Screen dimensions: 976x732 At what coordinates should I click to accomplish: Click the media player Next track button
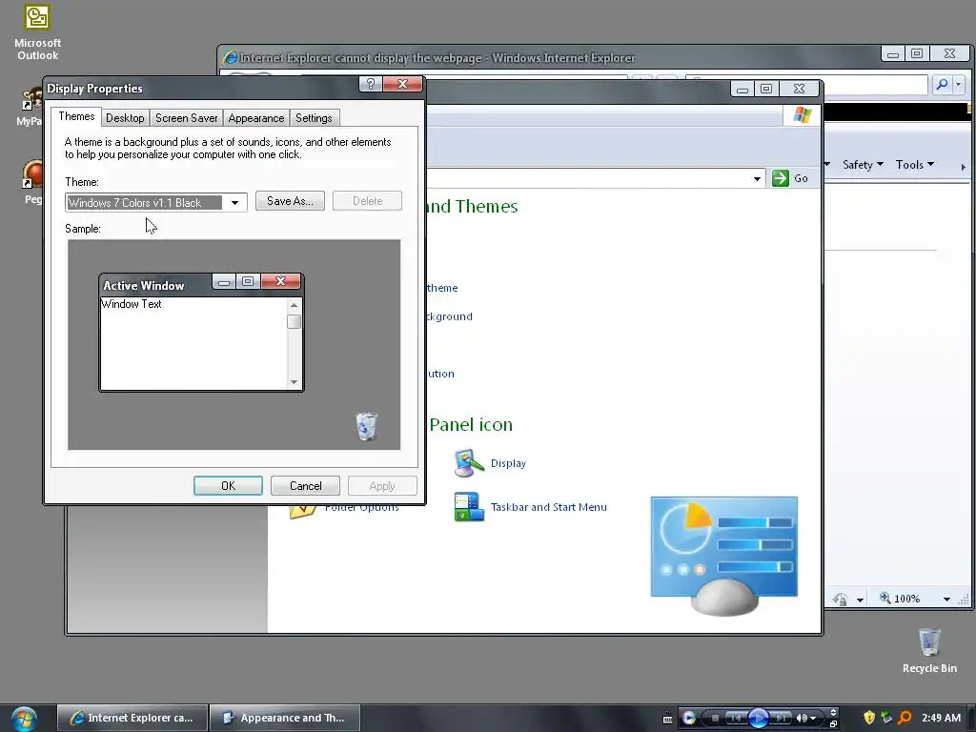point(780,718)
